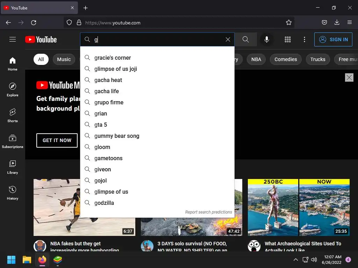358x268 pixels.
Task: Choose suggestion "gametoons"
Action: coord(157,158)
